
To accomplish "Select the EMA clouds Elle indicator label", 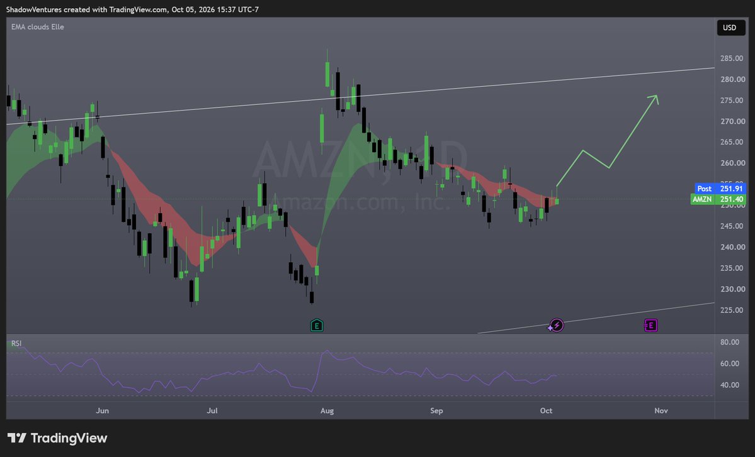I will (38, 27).
